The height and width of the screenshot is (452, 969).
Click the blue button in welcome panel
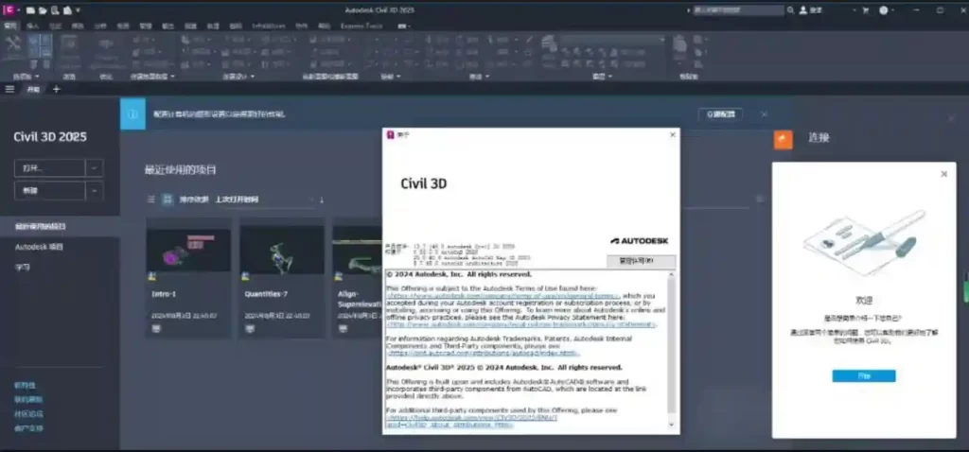863,375
